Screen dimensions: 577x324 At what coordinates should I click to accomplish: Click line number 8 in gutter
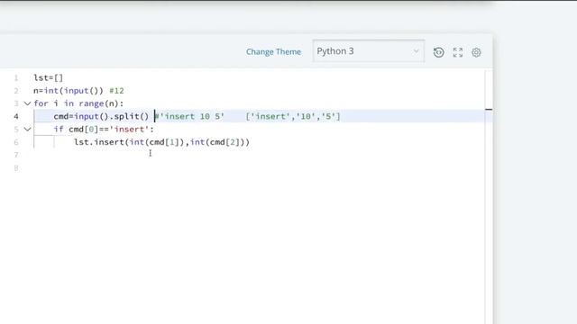(16, 168)
